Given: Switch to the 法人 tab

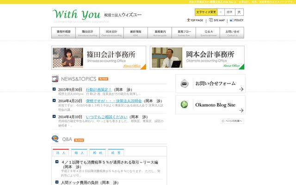Looking at the screenshot, I should pyautogui.click(x=61, y=153).
